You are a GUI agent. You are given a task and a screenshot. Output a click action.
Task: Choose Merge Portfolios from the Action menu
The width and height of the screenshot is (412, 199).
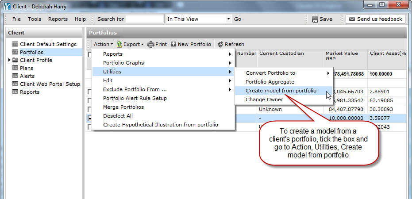[x=123, y=107]
